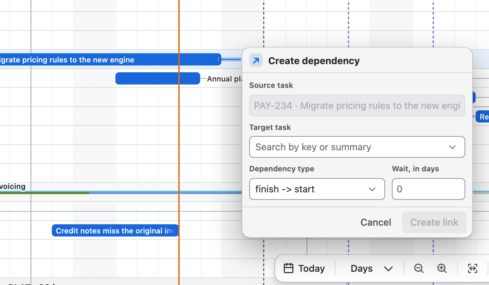Zoom in the timeline with plus magnifier
Screen dimensions: 489x285
[x=442, y=268]
